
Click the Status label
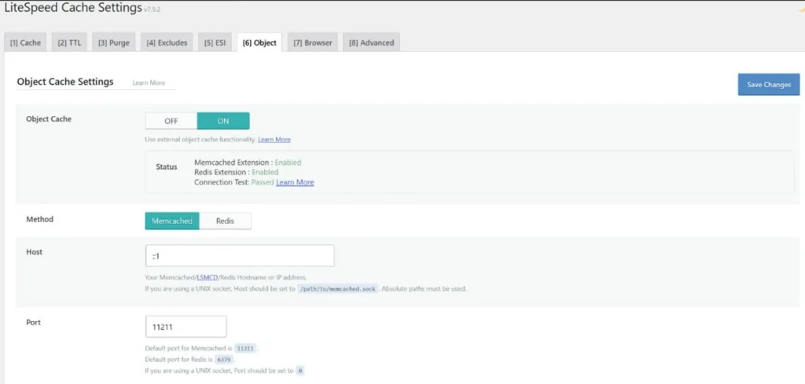pyautogui.click(x=167, y=166)
